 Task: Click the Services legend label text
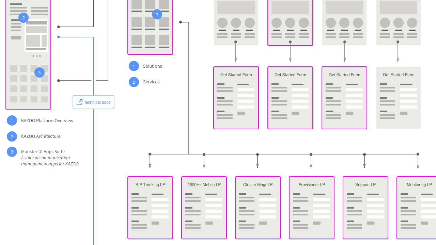(151, 82)
